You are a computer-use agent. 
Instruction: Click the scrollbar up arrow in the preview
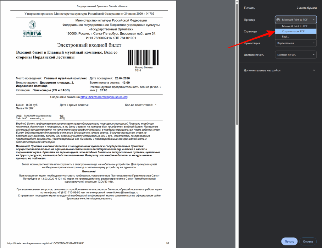click(x=237, y=2)
